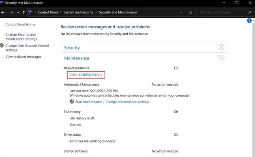Open View reliability history link
This screenshot has height=157, width=255.
pos(86,74)
